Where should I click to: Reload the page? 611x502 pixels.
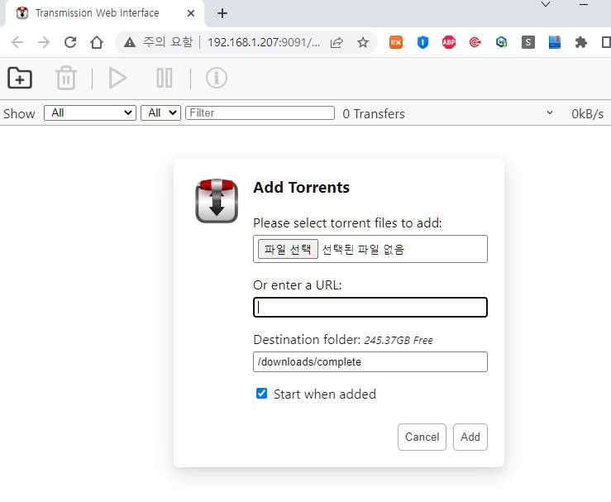click(x=70, y=42)
